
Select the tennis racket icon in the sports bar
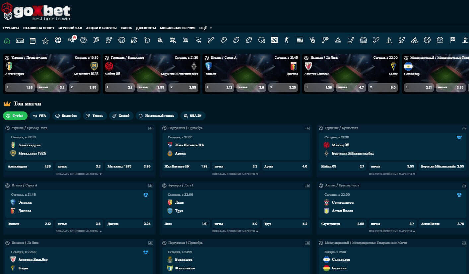[x=96, y=40]
